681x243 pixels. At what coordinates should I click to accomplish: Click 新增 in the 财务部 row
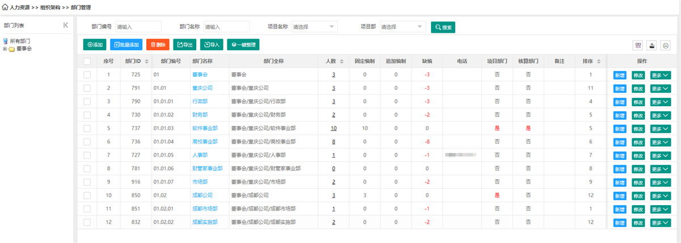tap(620, 115)
